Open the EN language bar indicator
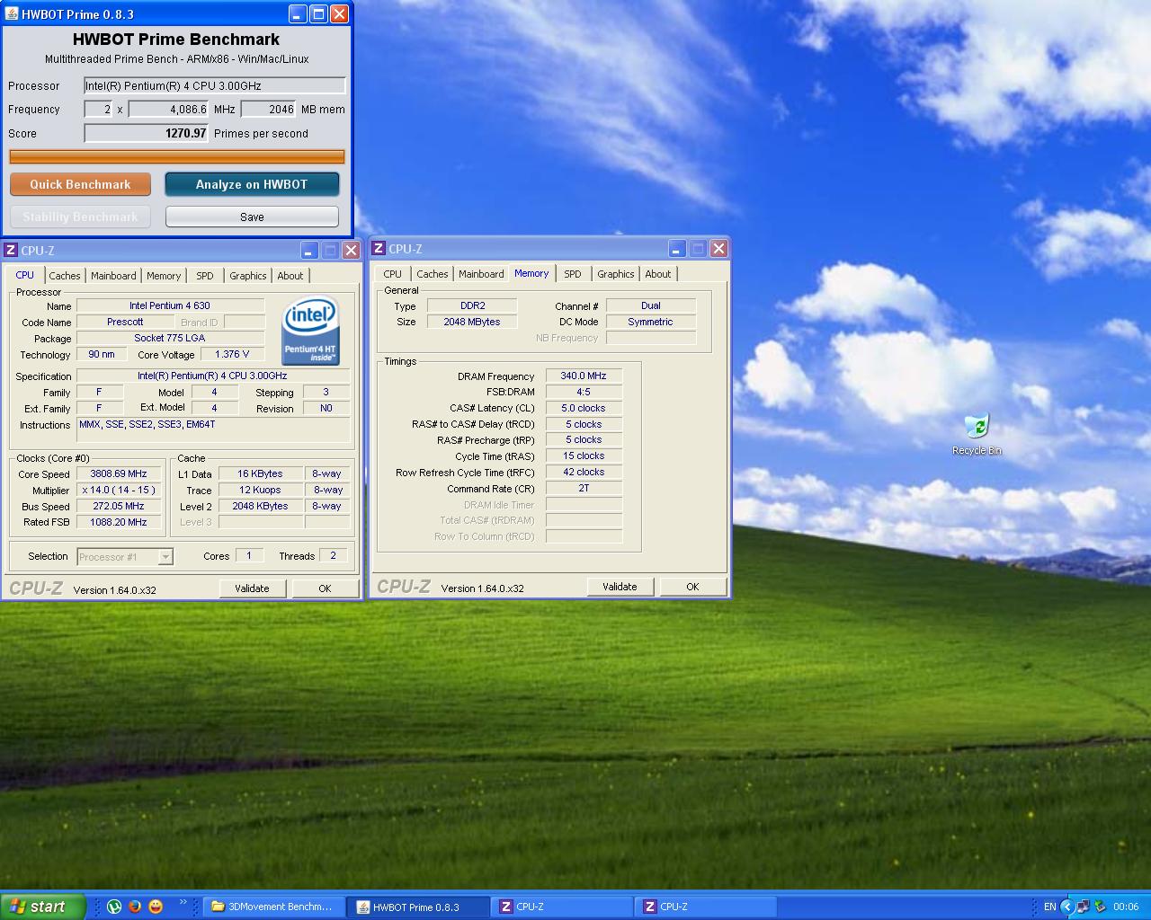This screenshot has width=1151, height=920. click(1049, 907)
